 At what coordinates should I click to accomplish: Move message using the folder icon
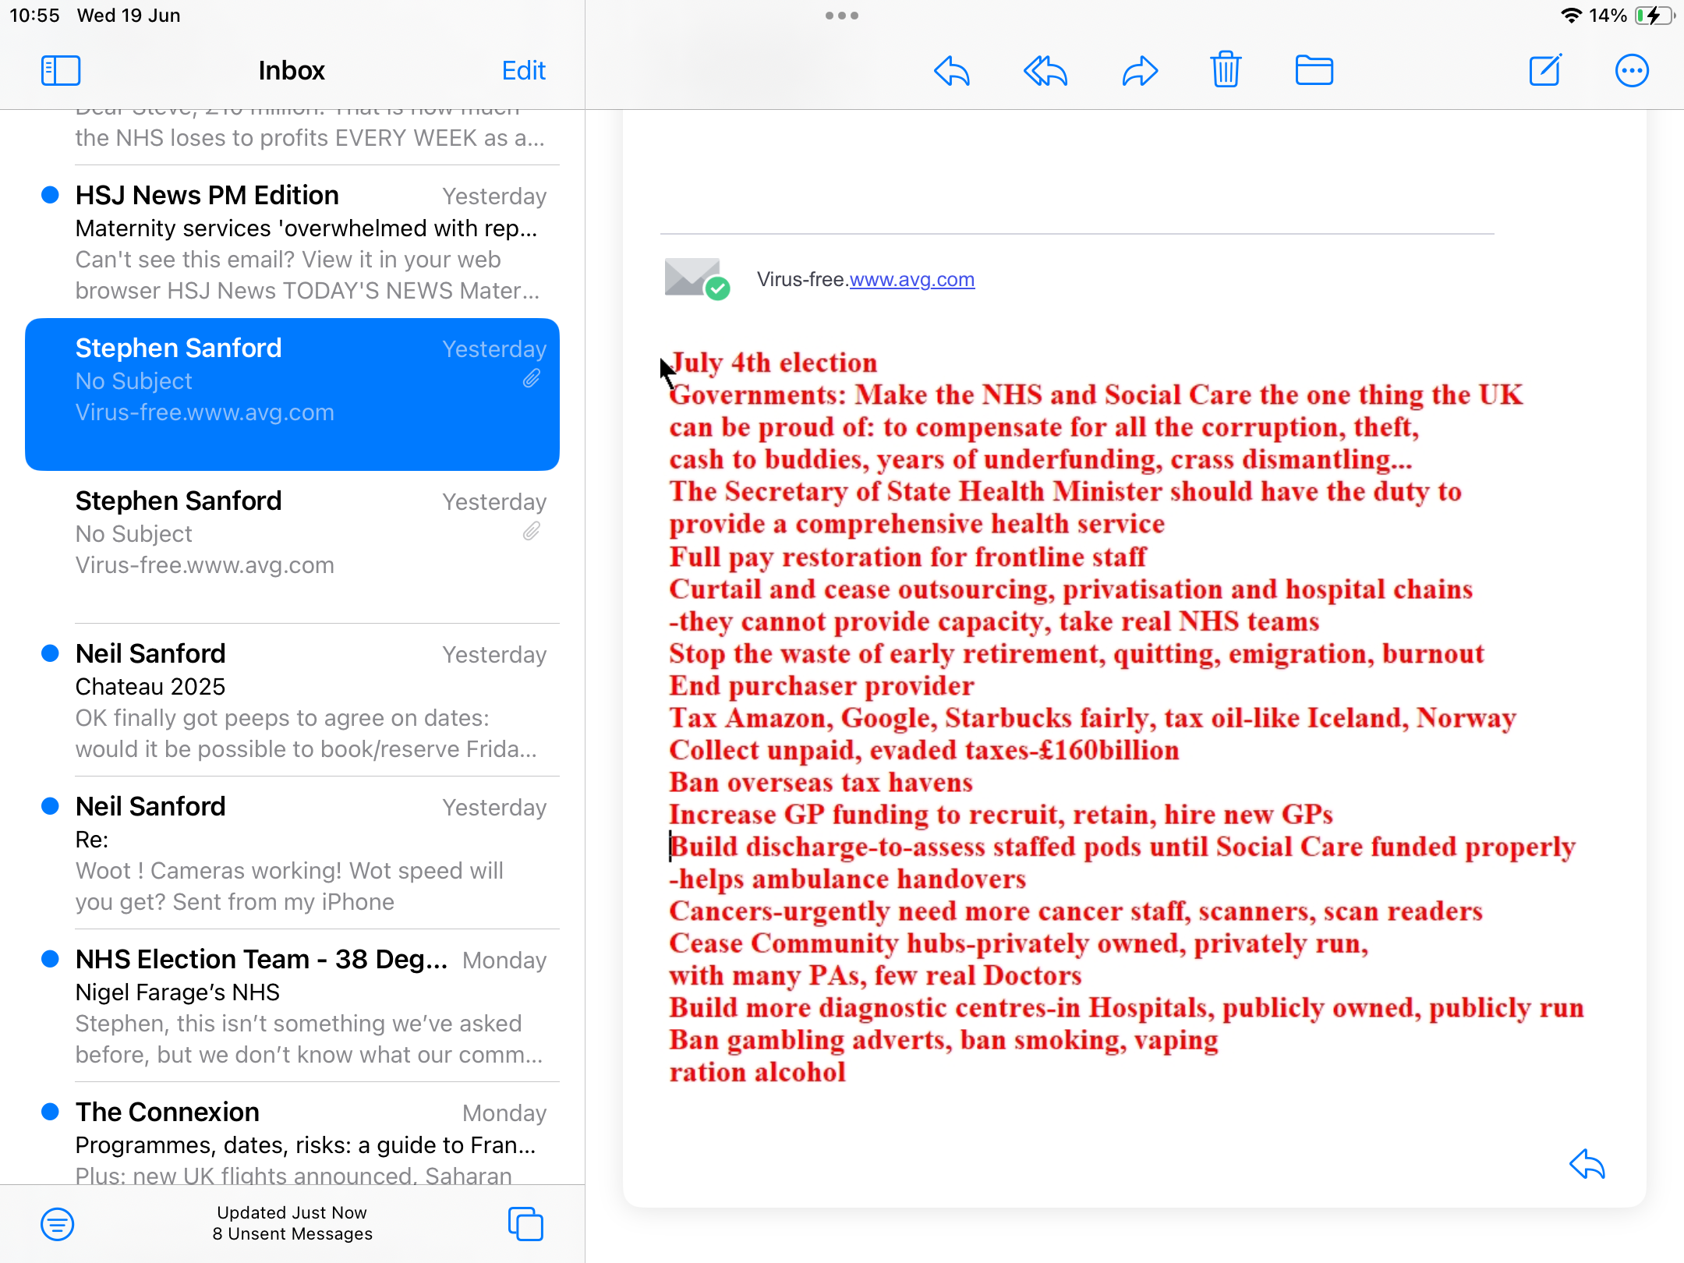(1314, 70)
